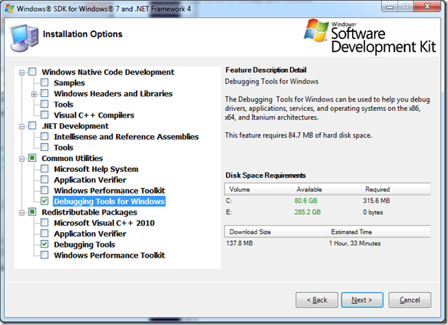
Task: Proceed with the Next button
Action: (362, 300)
